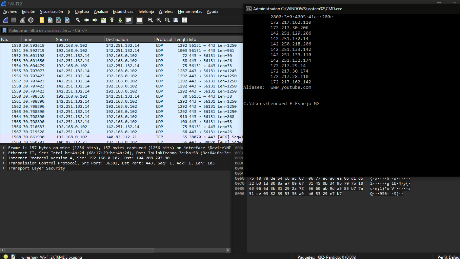460x259 pixels.
Task: Open the Edición menu
Action: [28, 12]
